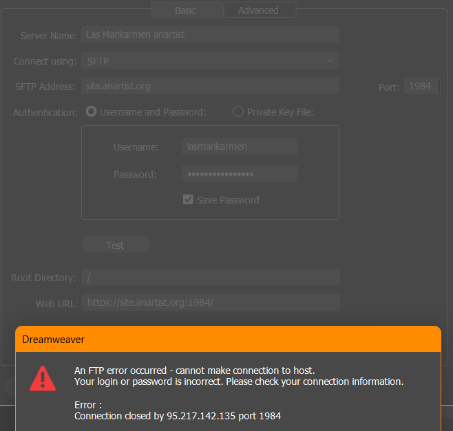Click the Web URL field

pos(210,302)
